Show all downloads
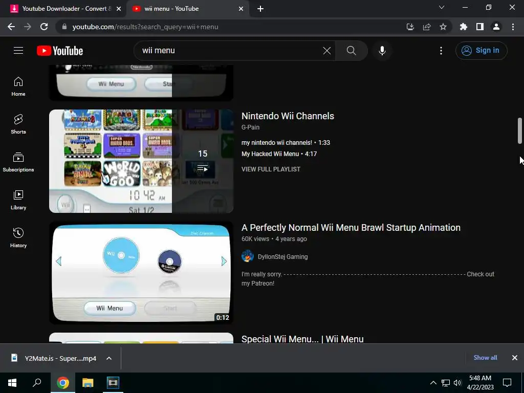This screenshot has width=524, height=393. (x=485, y=358)
